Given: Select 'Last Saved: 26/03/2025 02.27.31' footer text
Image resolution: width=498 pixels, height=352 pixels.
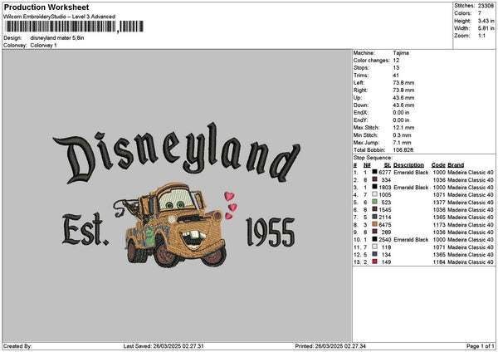Looking at the screenshot, I should 164,346.
